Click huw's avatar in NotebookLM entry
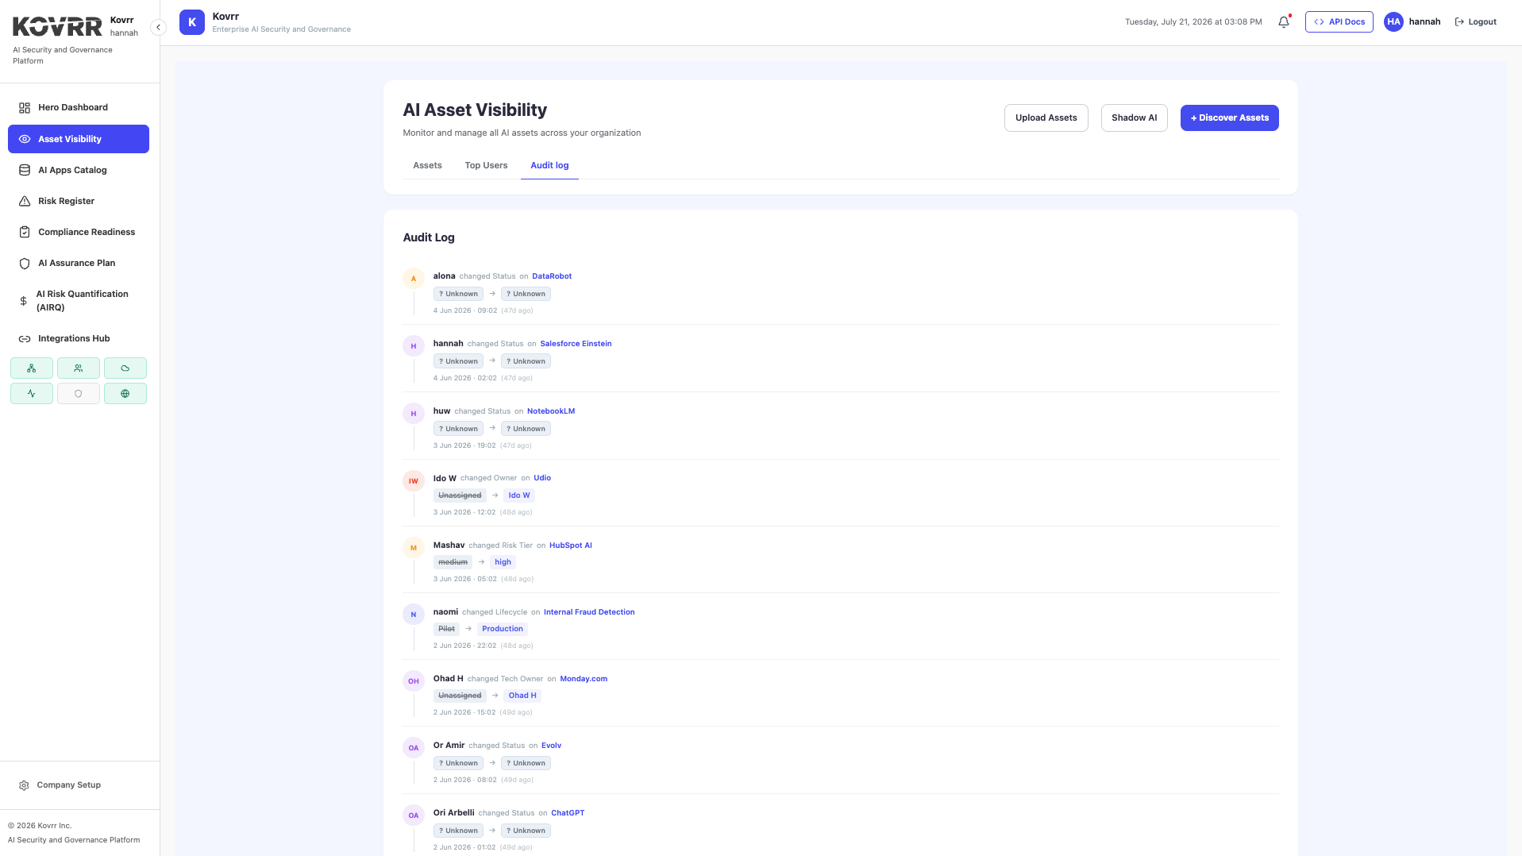1522x856 pixels. coord(414,414)
